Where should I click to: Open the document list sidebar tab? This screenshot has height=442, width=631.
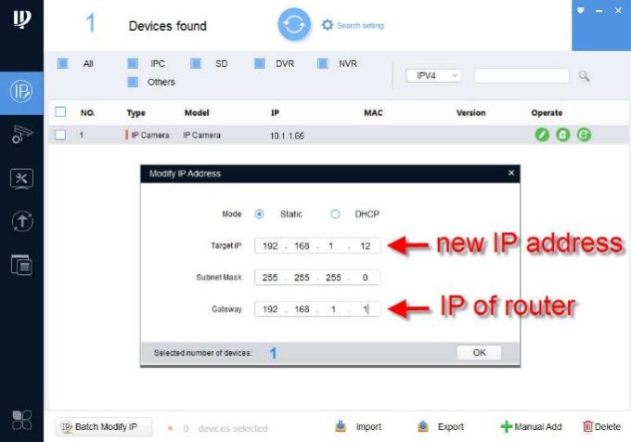point(21,265)
